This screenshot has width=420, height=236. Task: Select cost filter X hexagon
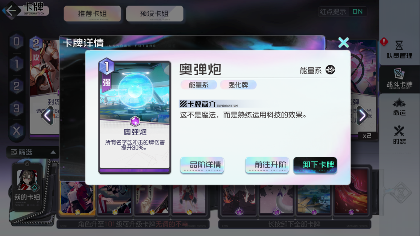(16, 131)
